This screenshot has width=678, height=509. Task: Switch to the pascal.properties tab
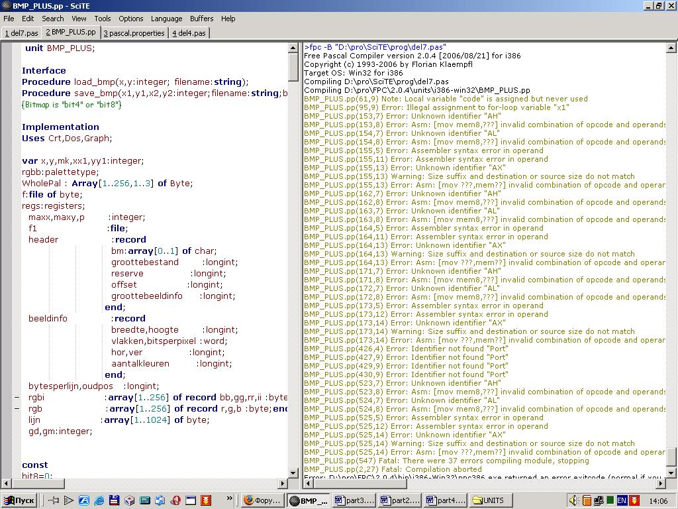tap(135, 32)
